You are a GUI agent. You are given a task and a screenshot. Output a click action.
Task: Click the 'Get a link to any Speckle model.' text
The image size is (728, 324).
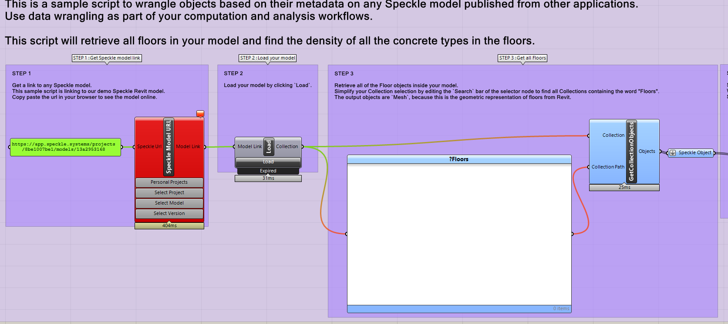[52, 86]
